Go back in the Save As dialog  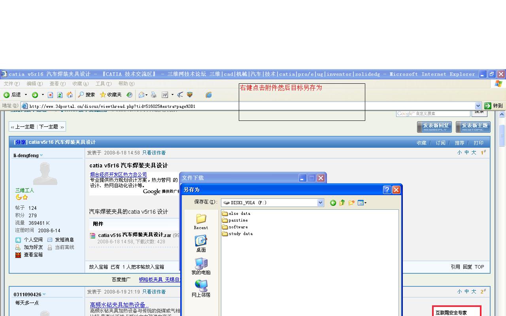click(333, 203)
